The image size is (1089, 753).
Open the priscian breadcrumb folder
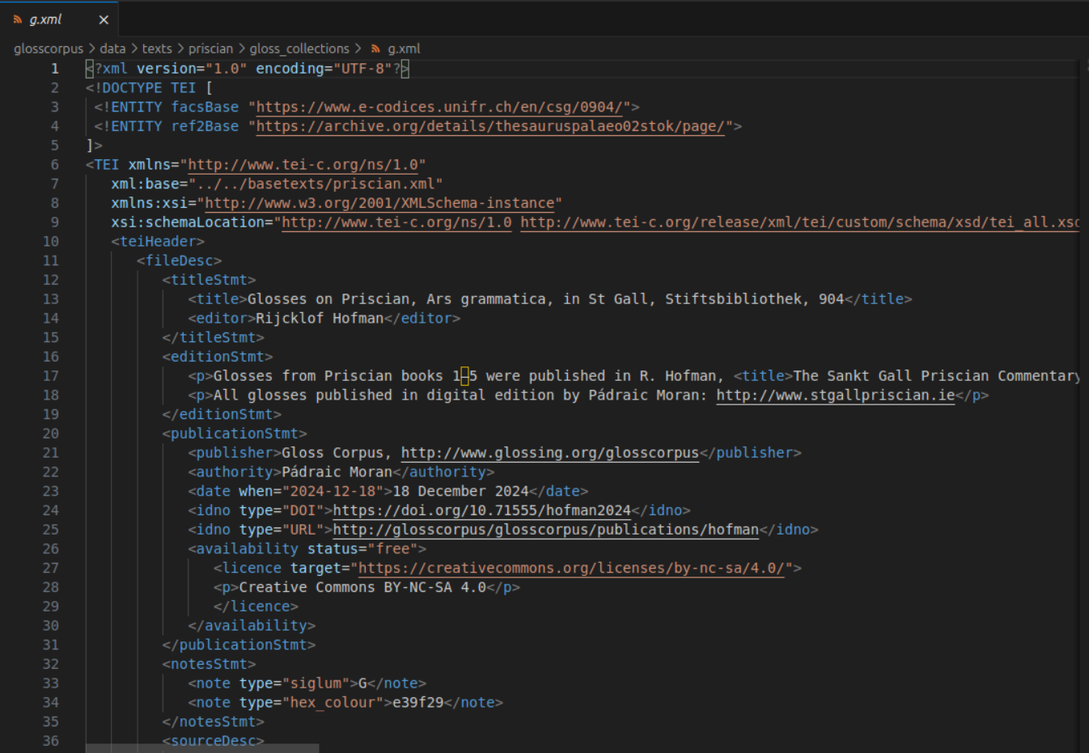[210, 49]
